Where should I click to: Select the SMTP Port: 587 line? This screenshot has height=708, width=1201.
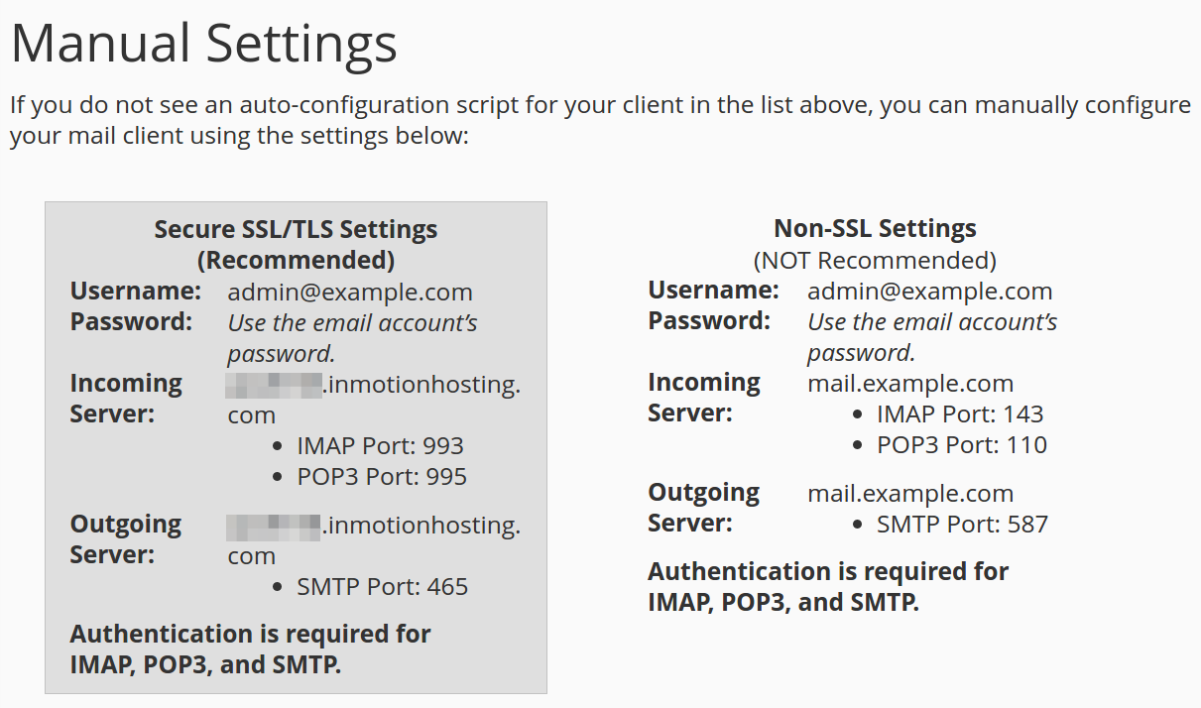point(962,525)
